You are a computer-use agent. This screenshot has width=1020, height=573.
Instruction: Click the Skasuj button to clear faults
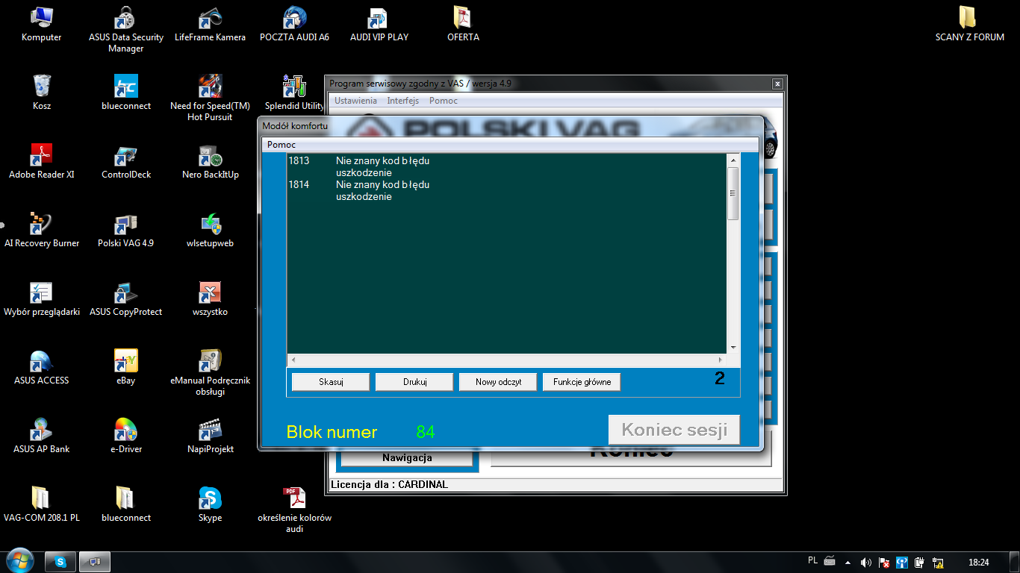[x=330, y=382]
